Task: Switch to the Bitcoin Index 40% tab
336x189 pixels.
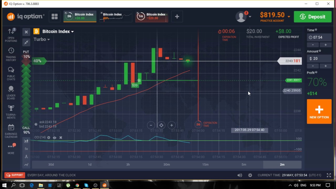Action: pos(116,17)
